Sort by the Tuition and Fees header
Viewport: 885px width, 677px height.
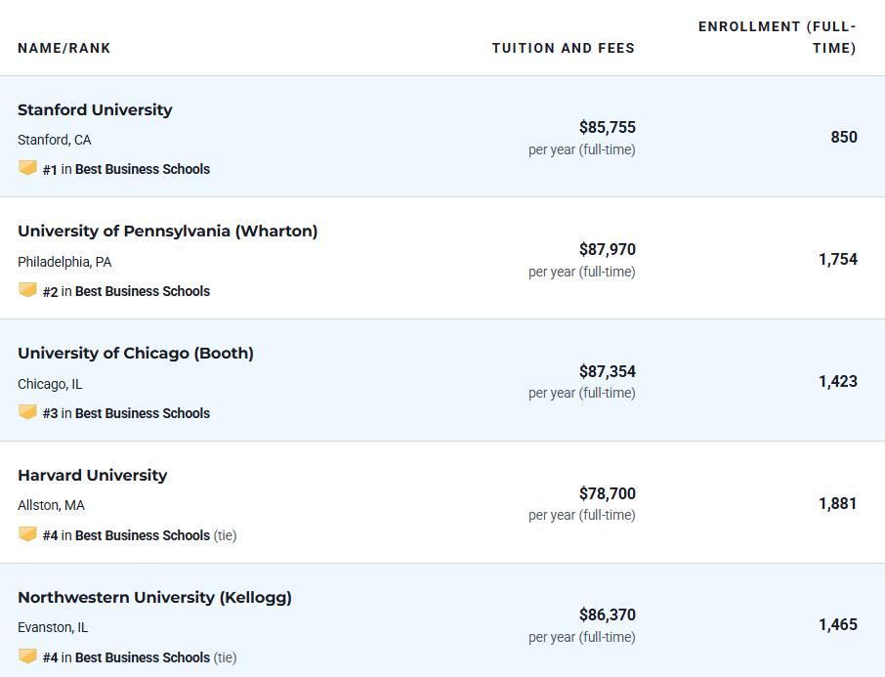[564, 48]
